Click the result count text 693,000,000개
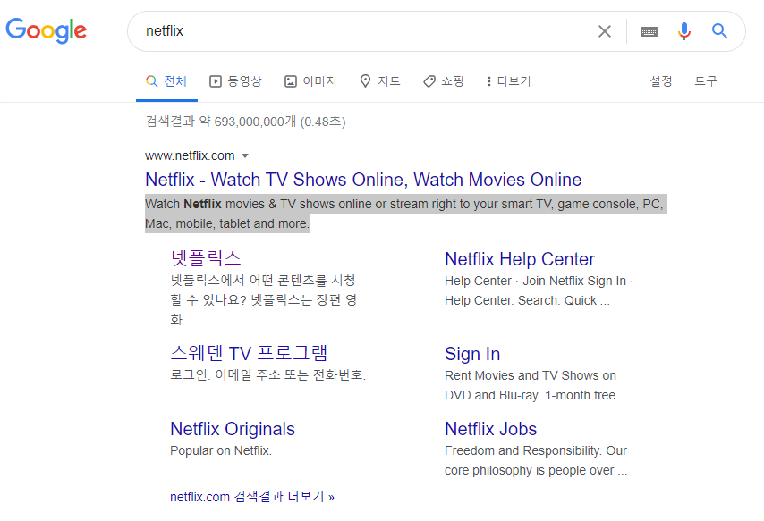Image resolution: width=764 pixels, height=521 pixels. [255, 122]
